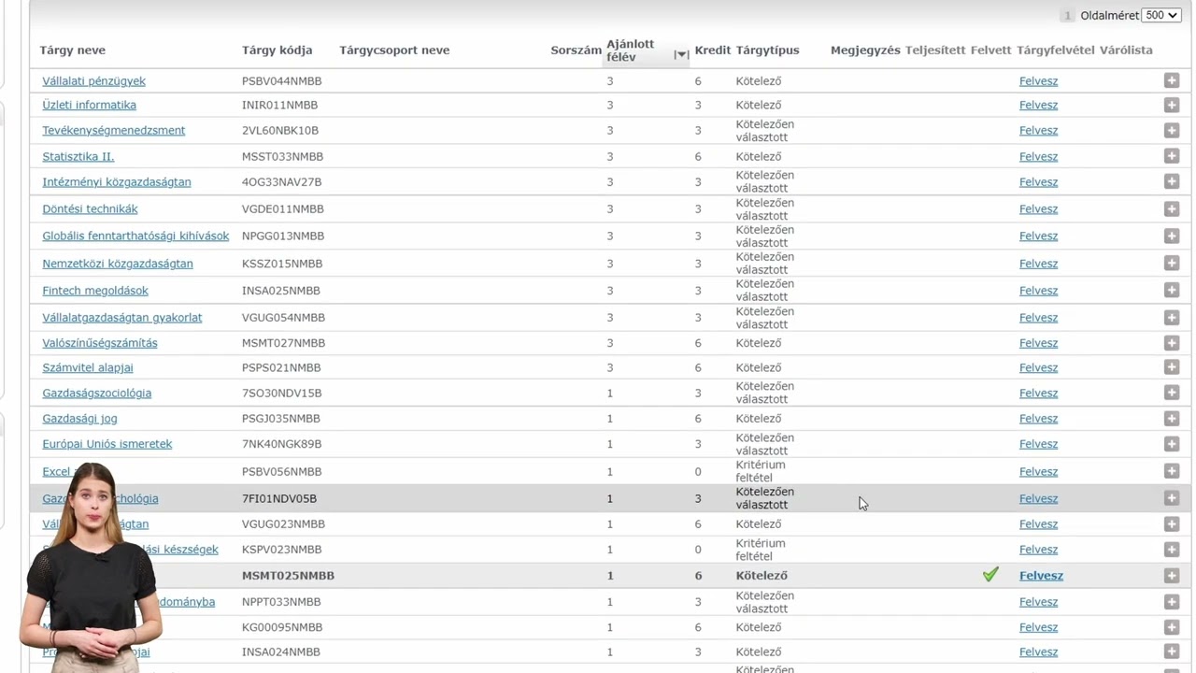Open plus menu for 7FI01NDV05B row

click(1172, 498)
